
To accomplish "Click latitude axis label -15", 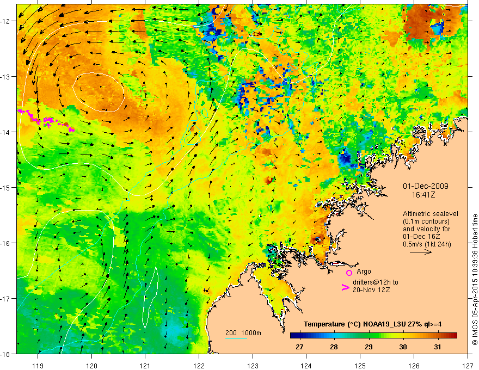I will 6,188.
